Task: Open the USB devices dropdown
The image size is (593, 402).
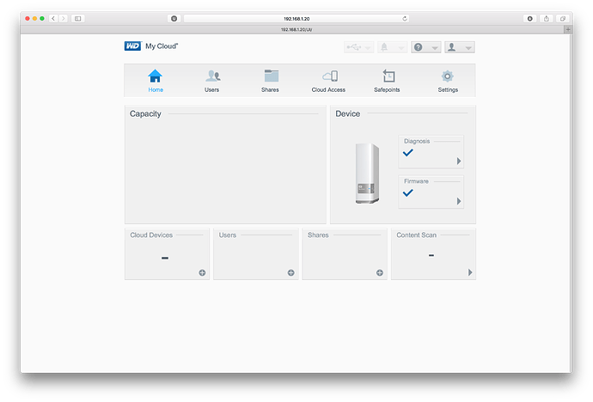Action: [358, 47]
